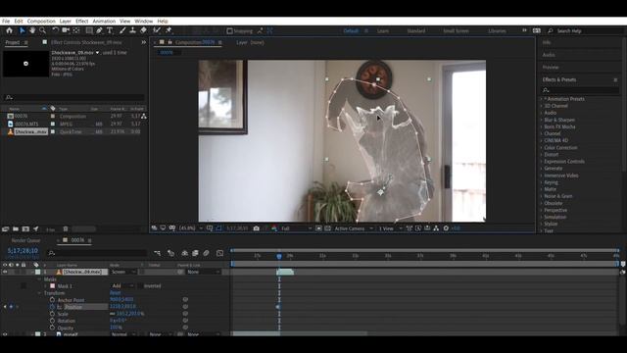Screen dimensions: 627x353
Task: Click the pink Mask 1 color swatch
Action: (52, 285)
